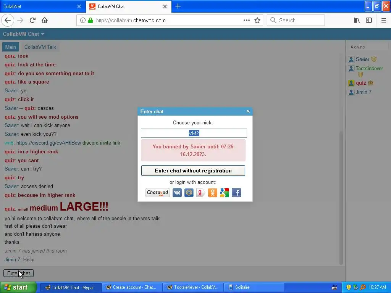Click the '4 online' label
The image size is (391, 293).
[x=357, y=47]
